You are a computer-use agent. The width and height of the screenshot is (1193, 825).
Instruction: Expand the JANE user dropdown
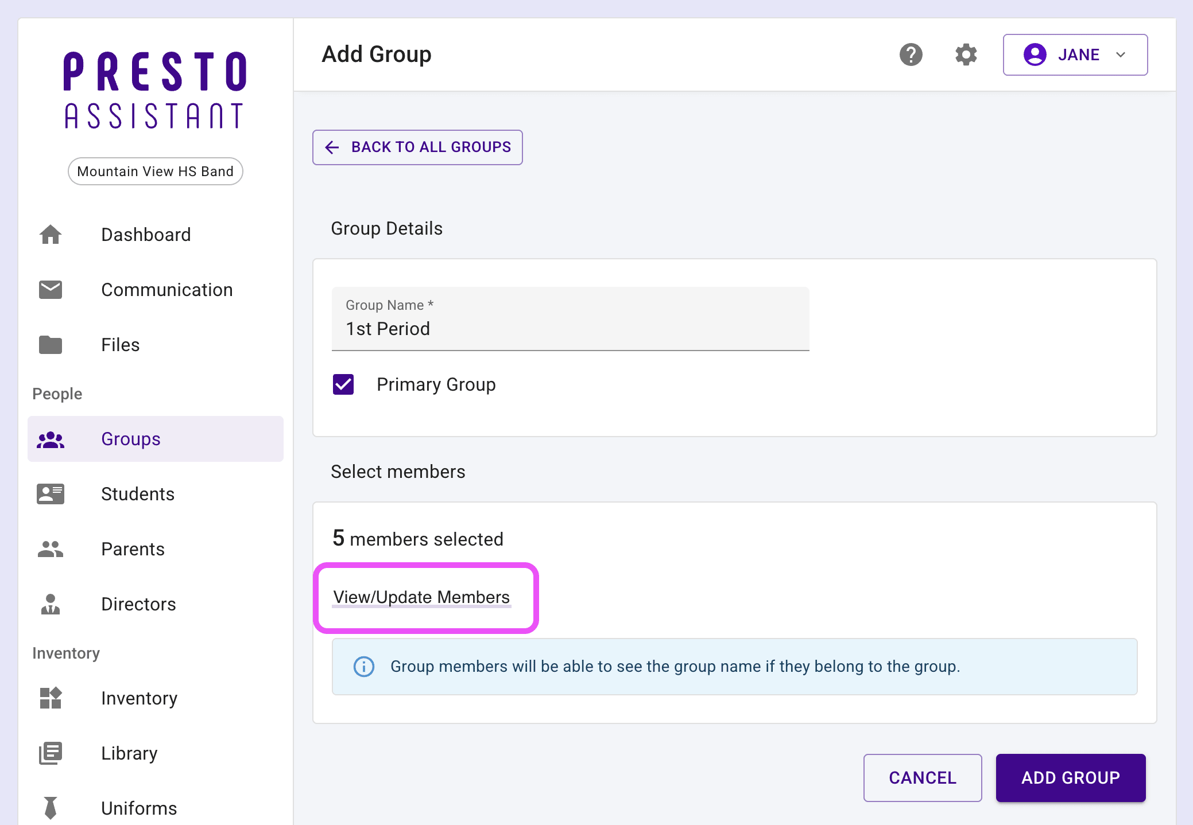(1075, 55)
